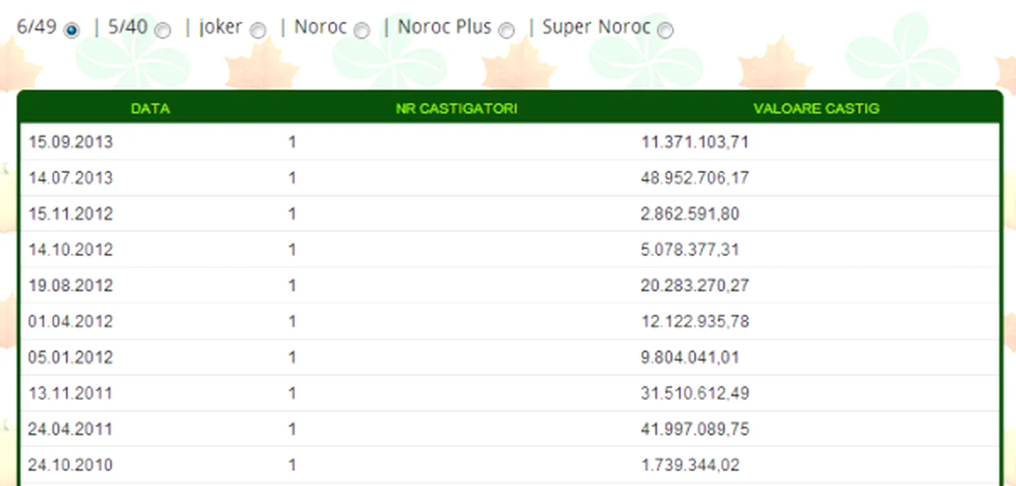The width and height of the screenshot is (1016, 486).
Task: Click the 14.07.2013 date row
Action: (70, 178)
